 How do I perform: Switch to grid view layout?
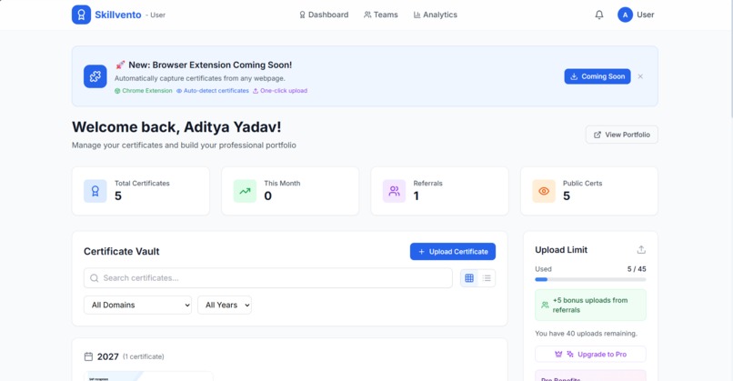pyautogui.click(x=469, y=278)
